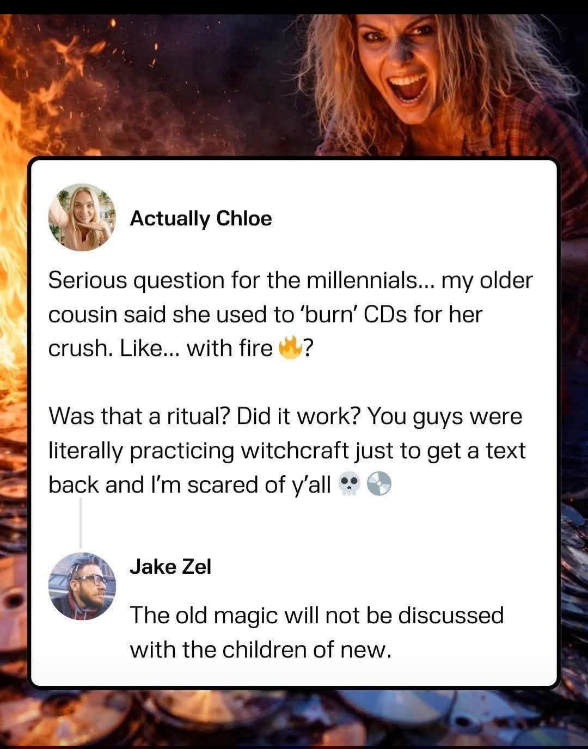The width and height of the screenshot is (588, 749).
Task: Select the reply text about old magic
Action: (x=316, y=633)
